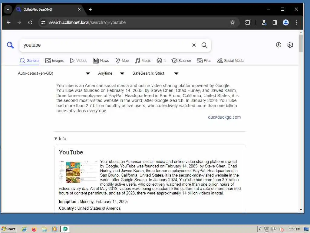Show hidden system tray icons
The image size is (310, 233).
pos(260,229)
